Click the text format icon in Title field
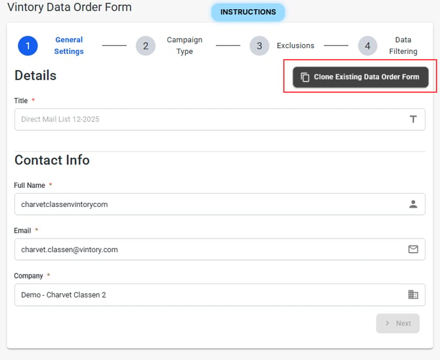 (x=413, y=119)
